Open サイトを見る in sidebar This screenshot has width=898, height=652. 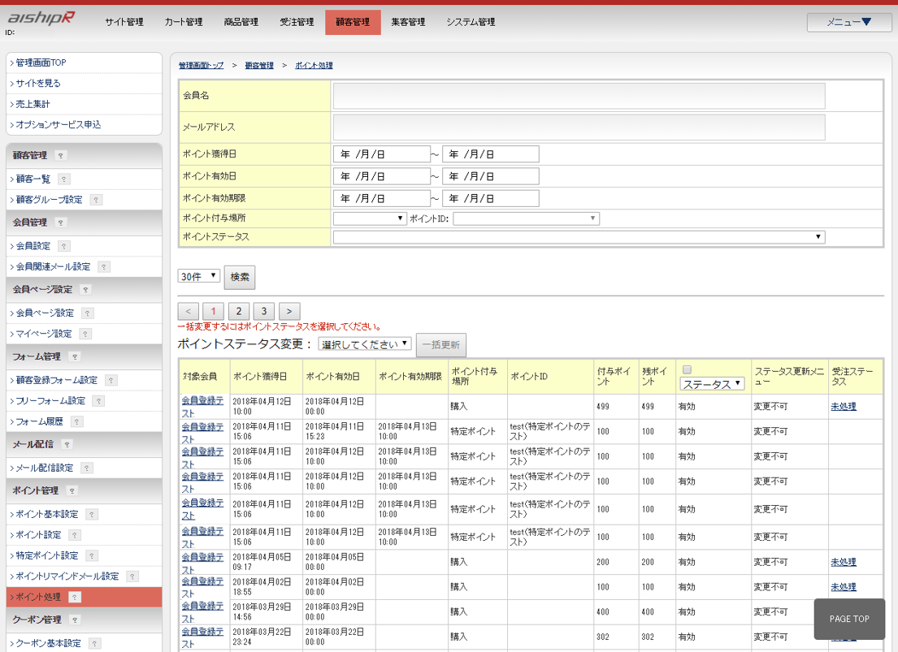click(x=38, y=83)
